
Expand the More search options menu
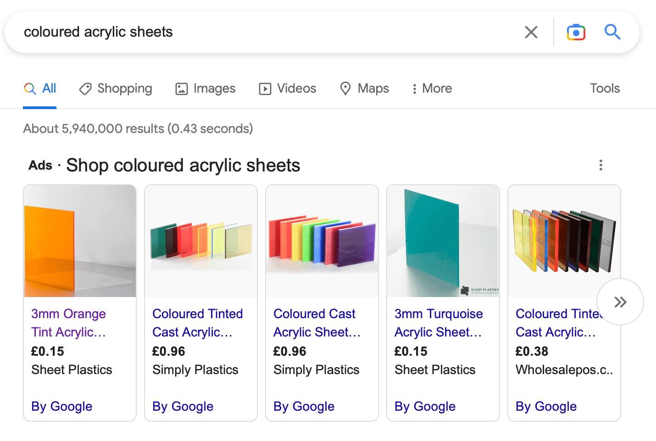tap(432, 88)
